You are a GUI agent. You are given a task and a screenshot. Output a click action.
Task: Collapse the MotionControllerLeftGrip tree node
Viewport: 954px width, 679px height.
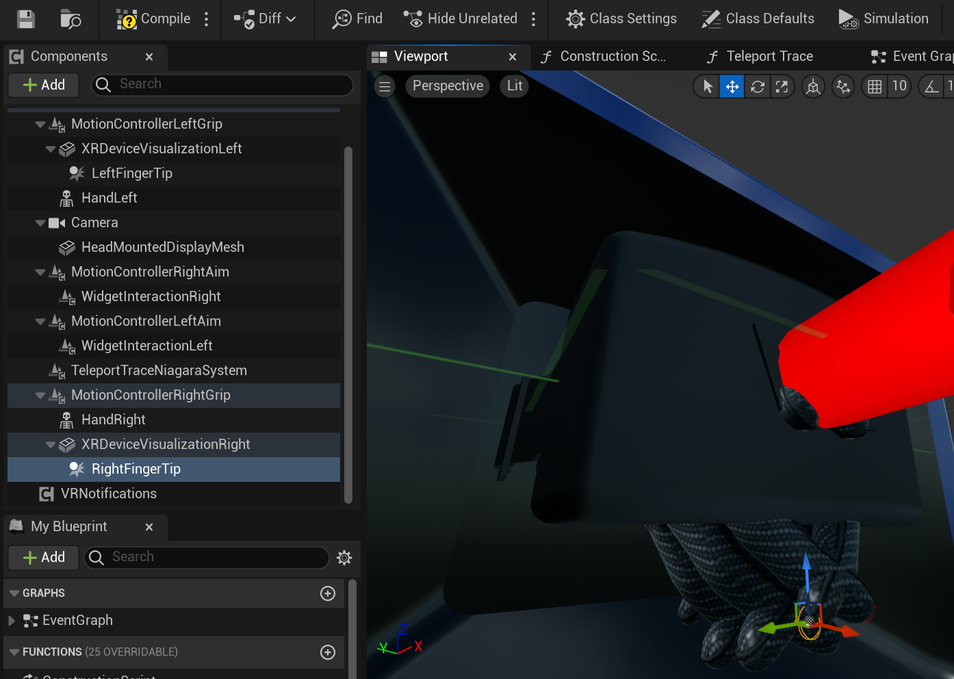pos(40,125)
